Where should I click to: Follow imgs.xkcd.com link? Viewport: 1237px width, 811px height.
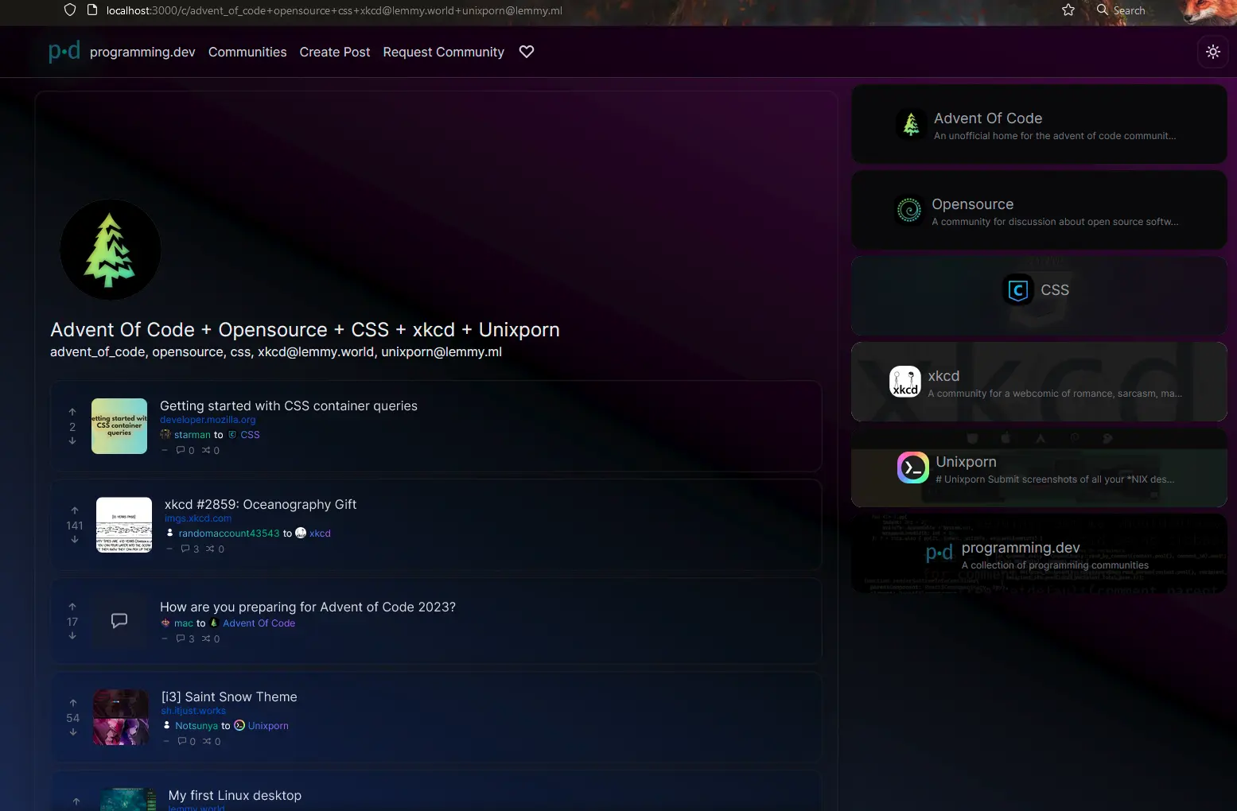pos(198,518)
